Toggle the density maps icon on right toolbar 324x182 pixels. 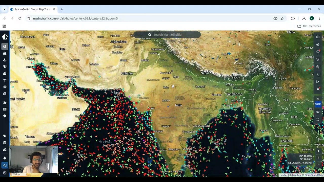(x=318, y=74)
